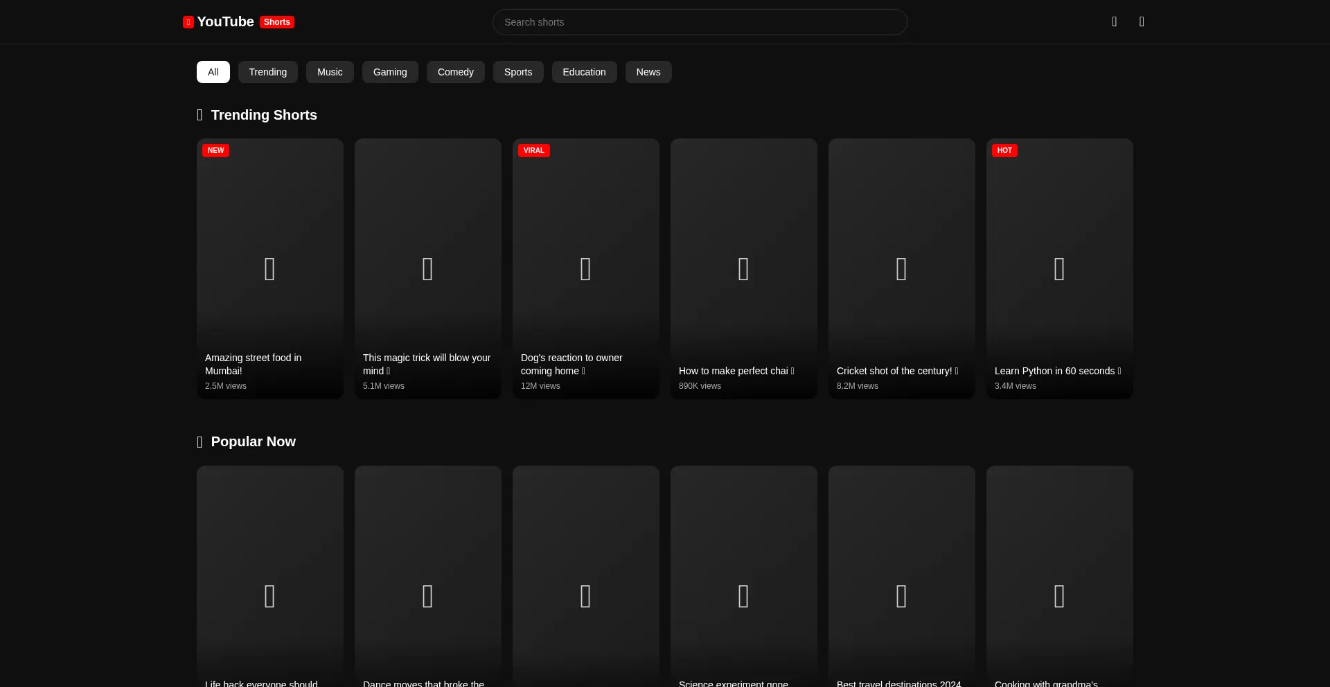Open notifications from the header icon
The width and height of the screenshot is (1330, 687).
click(x=1114, y=21)
